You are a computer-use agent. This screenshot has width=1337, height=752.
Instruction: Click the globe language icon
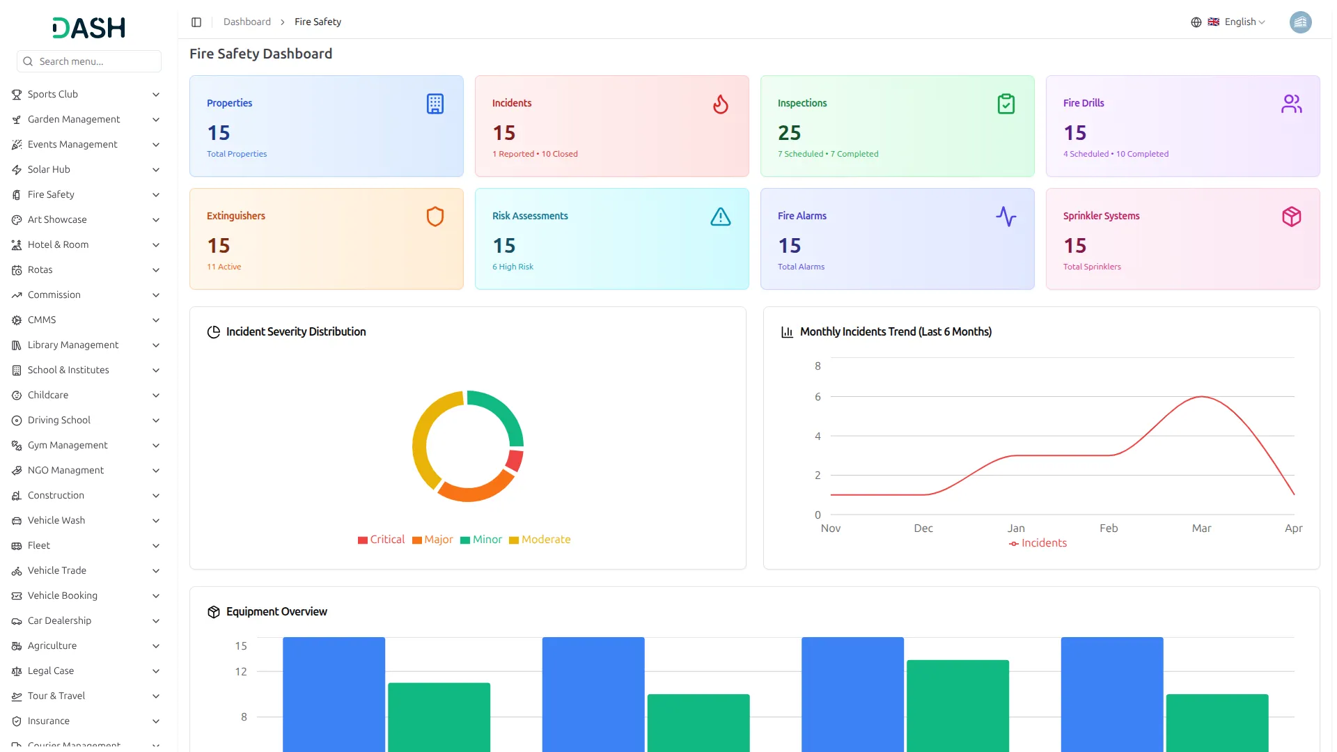(x=1196, y=22)
